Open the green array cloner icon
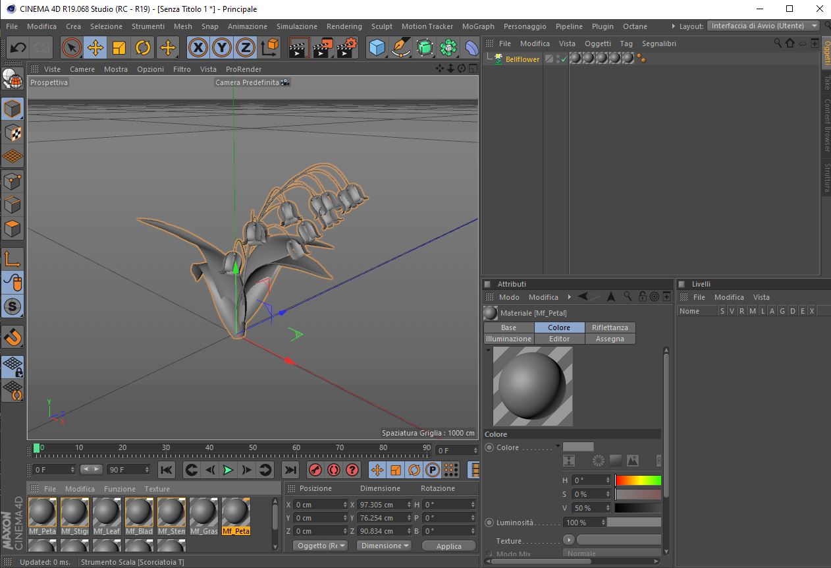 [448, 47]
